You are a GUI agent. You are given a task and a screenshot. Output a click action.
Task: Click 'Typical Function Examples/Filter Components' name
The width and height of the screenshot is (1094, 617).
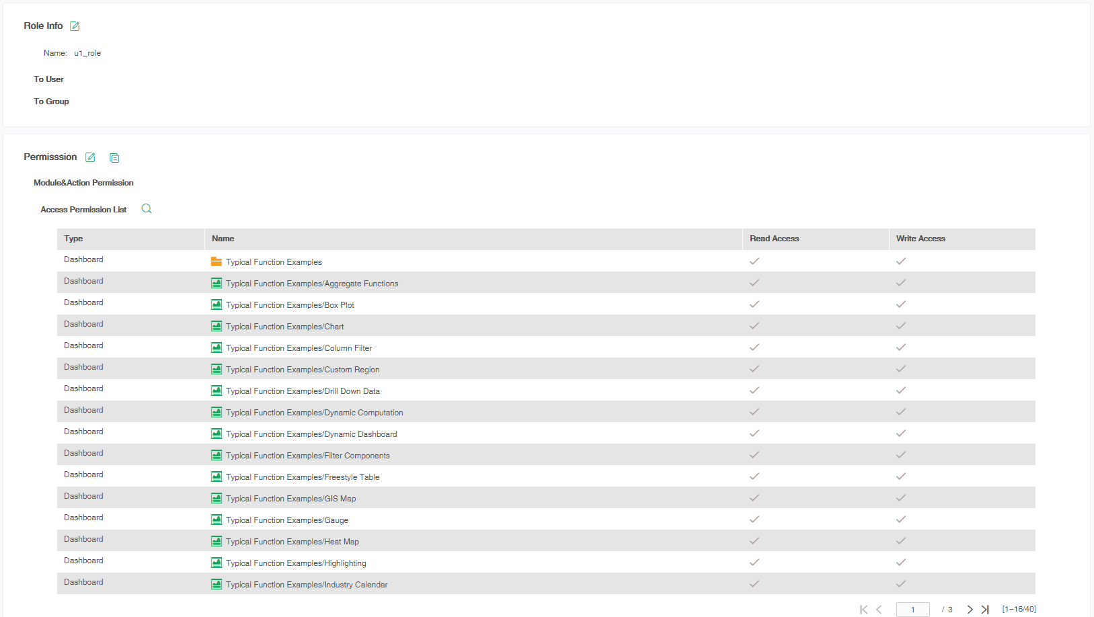(x=308, y=456)
